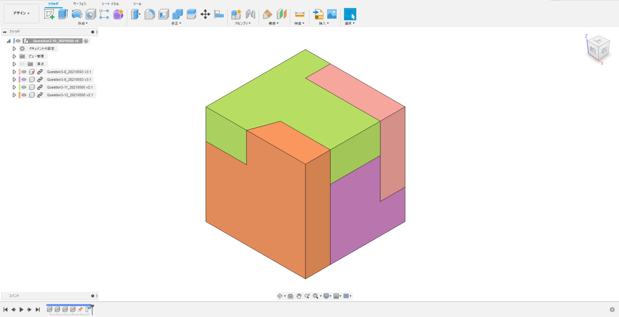
Task: Select the Combine tool
Action: [177, 14]
